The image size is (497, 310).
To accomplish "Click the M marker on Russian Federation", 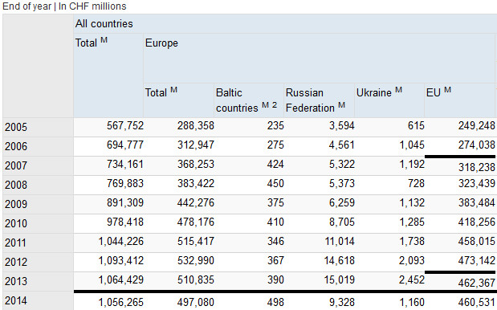I will click(x=341, y=105).
